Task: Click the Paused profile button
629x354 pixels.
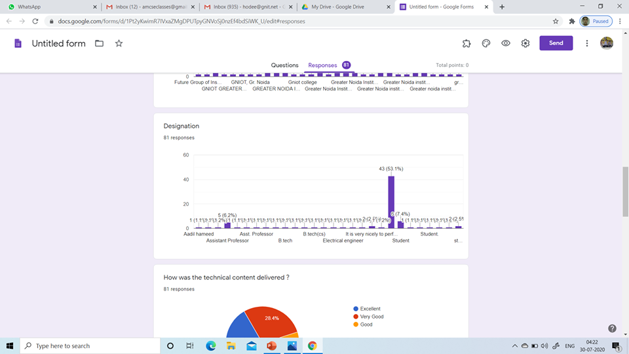Action: (595, 21)
